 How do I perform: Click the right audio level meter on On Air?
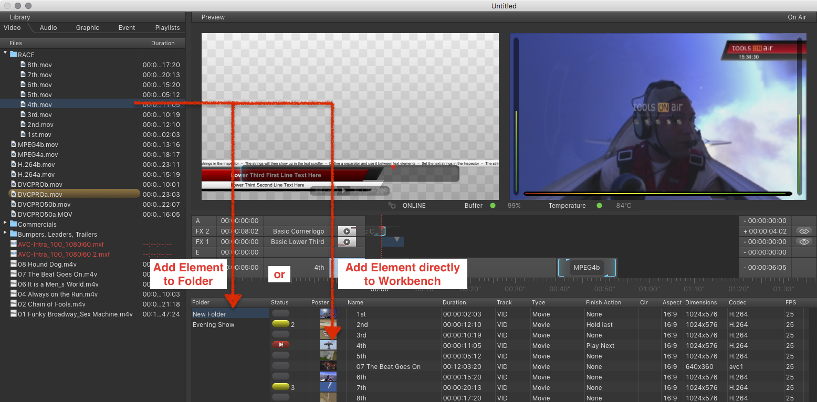800,115
